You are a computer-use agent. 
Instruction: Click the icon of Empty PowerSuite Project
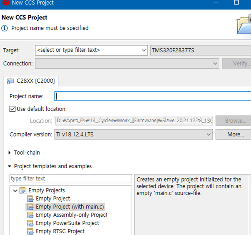coord(30,223)
